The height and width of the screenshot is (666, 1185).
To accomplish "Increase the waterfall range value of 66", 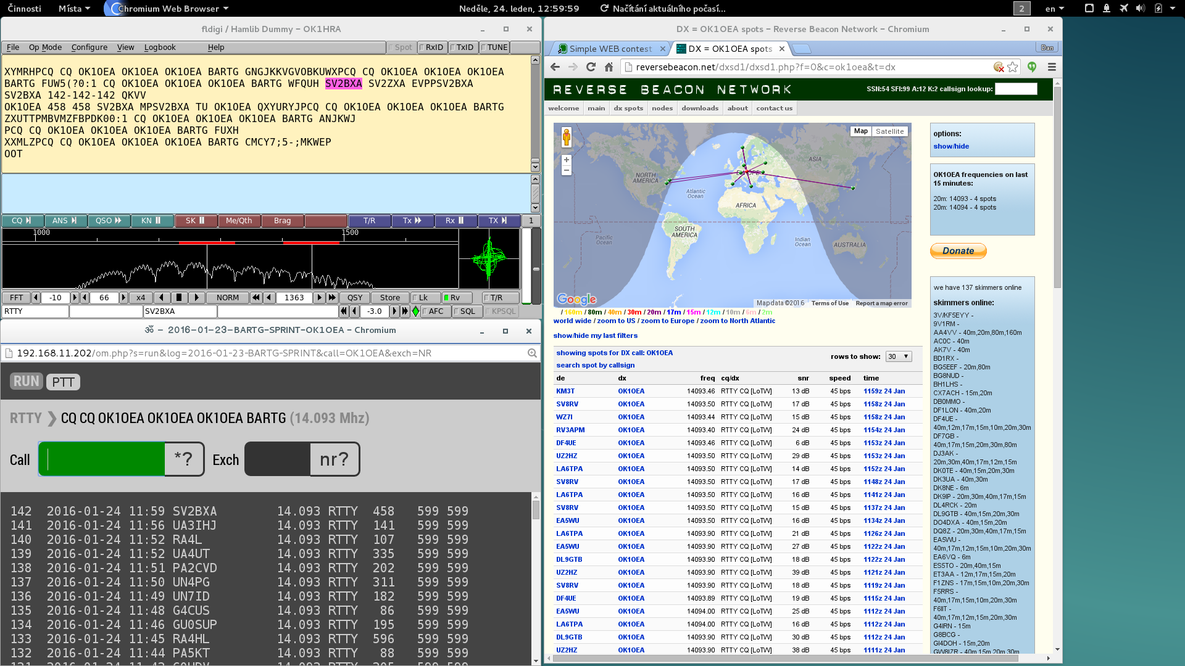I will point(123,298).
